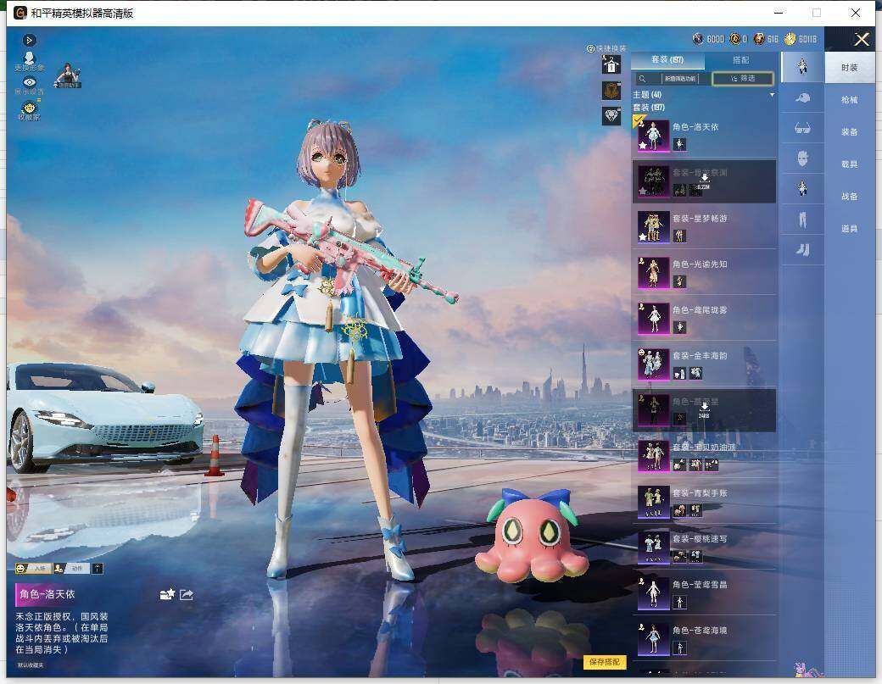Download the dimmed outfit with 6.22M label
Viewport: 882px width, 684px height.
704,181
